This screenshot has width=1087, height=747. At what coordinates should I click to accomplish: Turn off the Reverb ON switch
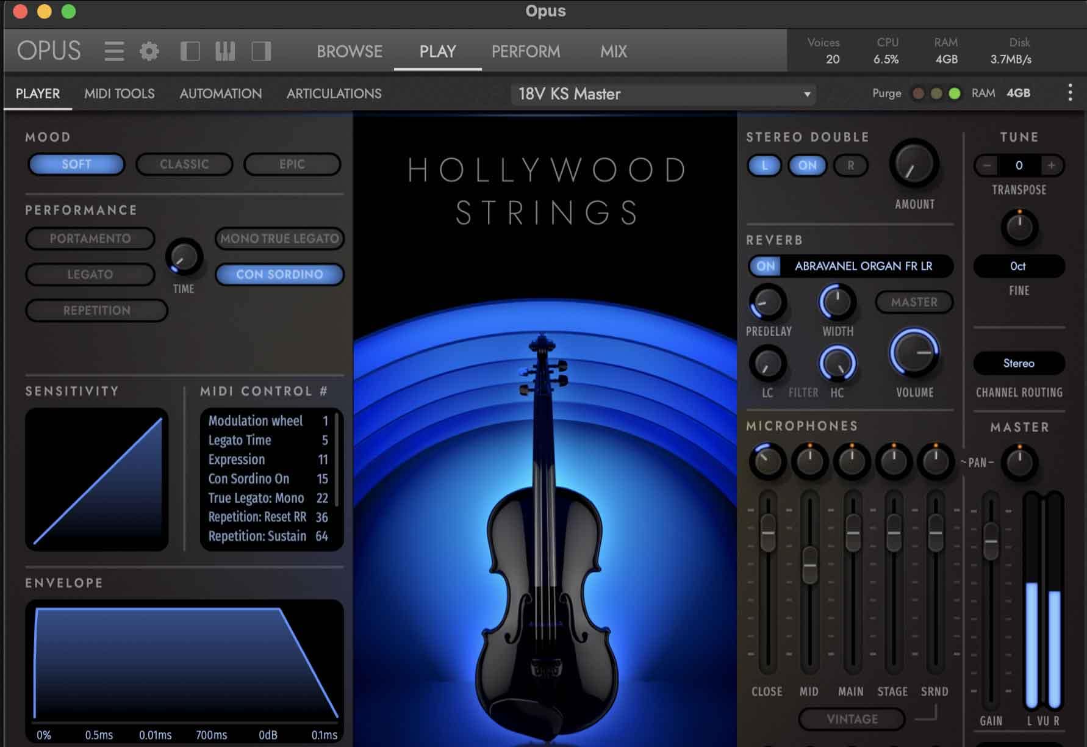tap(766, 266)
